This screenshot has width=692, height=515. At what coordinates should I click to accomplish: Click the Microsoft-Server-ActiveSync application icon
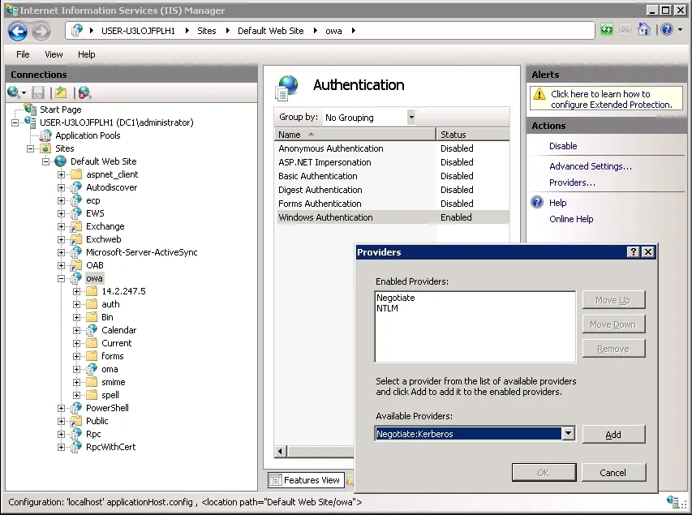(x=76, y=252)
